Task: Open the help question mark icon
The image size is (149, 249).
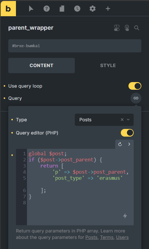Action: click(x=46, y=9)
